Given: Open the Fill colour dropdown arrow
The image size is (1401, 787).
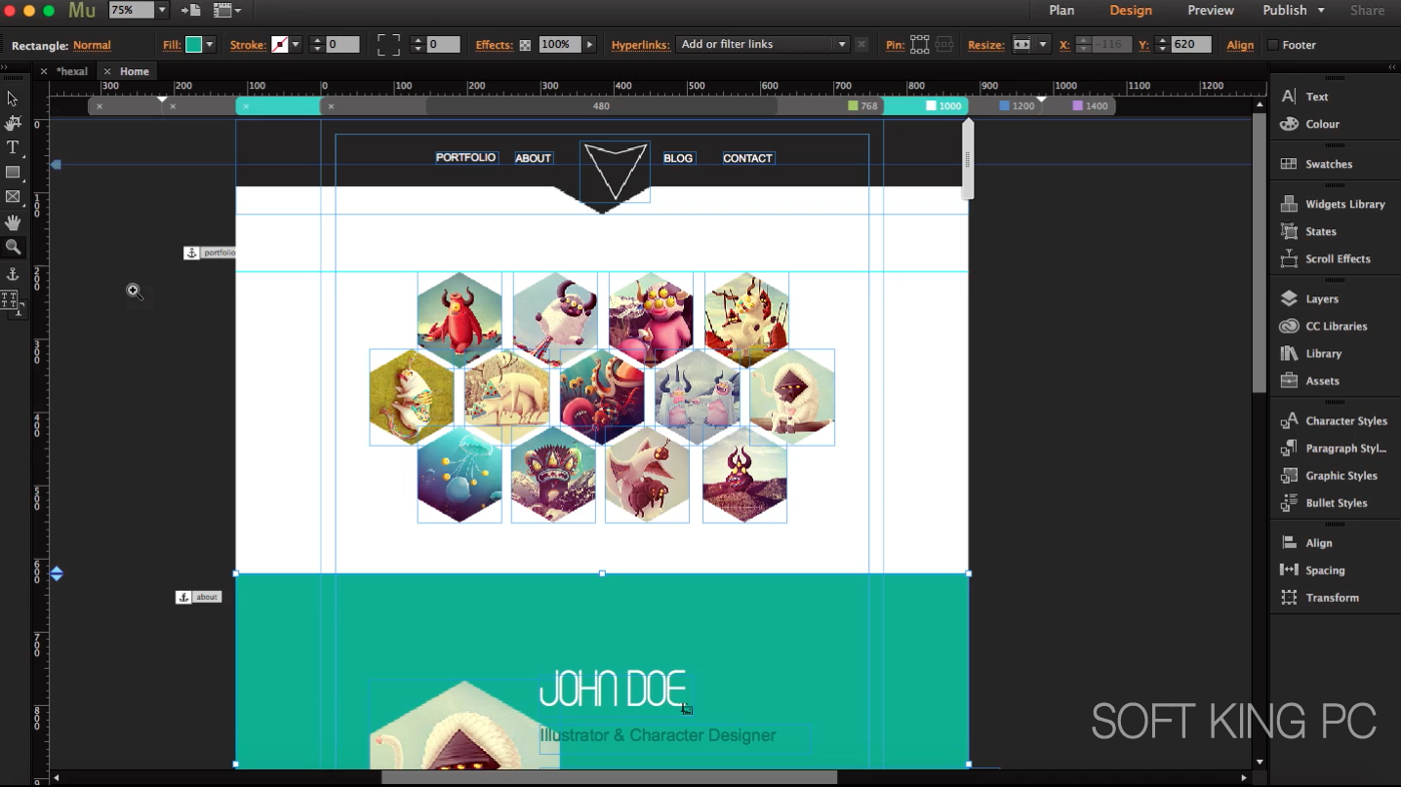Looking at the screenshot, I should click(x=209, y=45).
